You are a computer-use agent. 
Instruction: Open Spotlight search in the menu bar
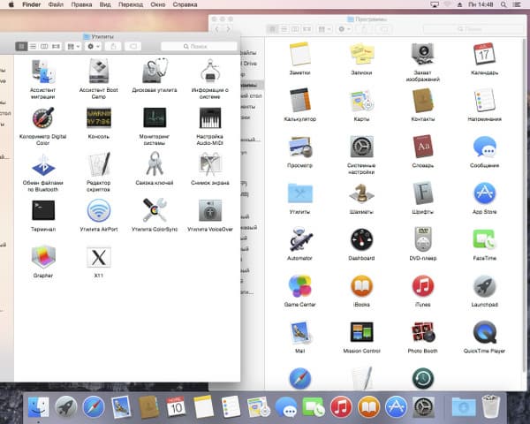click(x=503, y=4)
